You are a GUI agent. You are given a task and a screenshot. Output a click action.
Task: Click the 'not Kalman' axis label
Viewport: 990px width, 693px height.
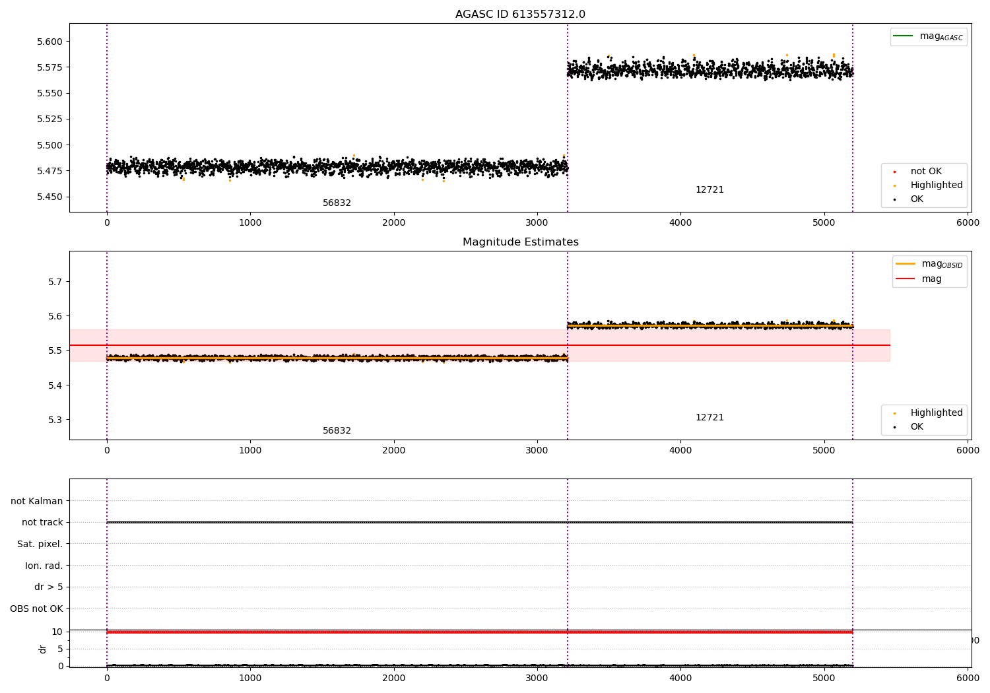tap(37, 501)
